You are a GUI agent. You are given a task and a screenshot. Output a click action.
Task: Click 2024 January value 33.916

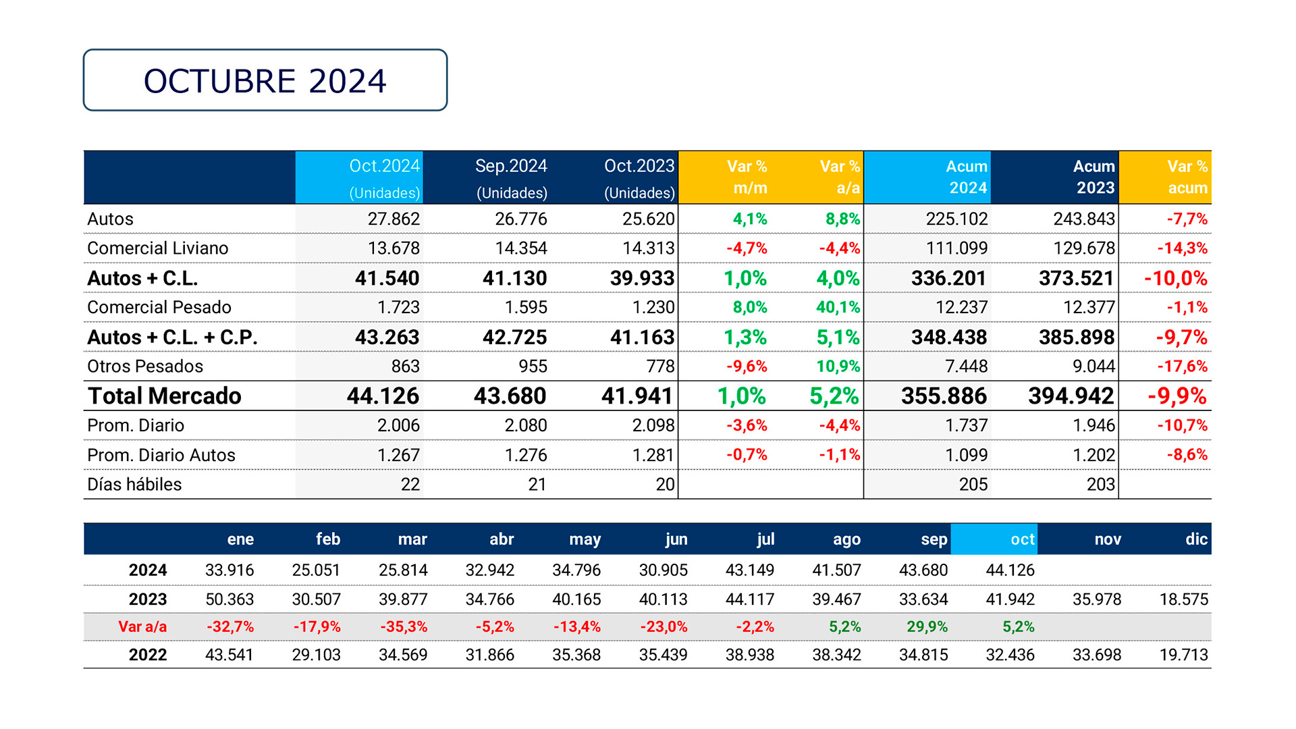(230, 570)
